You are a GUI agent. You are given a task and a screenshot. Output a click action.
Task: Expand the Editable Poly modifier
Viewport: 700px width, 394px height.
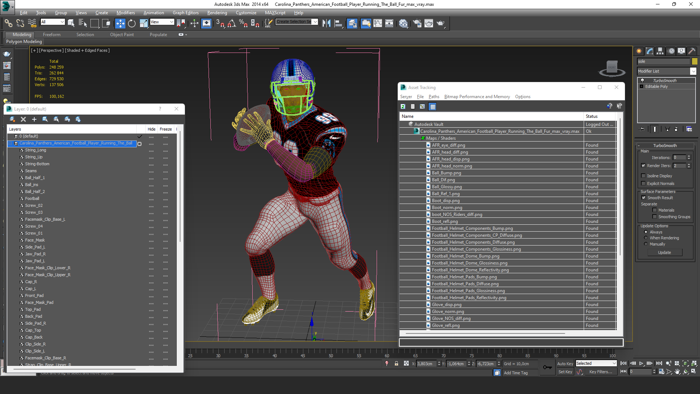(x=642, y=86)
